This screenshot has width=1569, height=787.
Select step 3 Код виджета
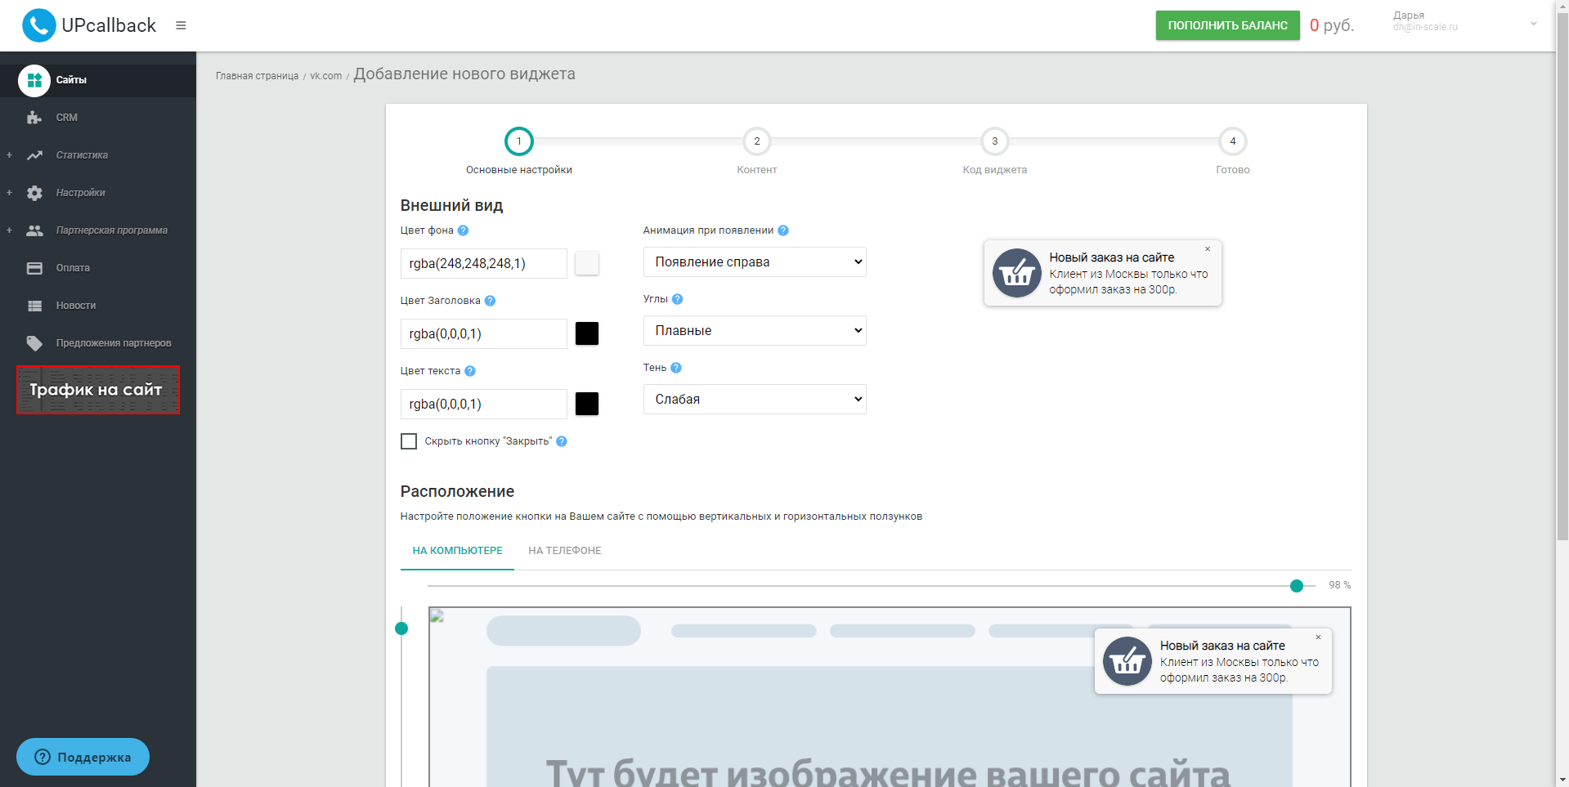[994, 141]
